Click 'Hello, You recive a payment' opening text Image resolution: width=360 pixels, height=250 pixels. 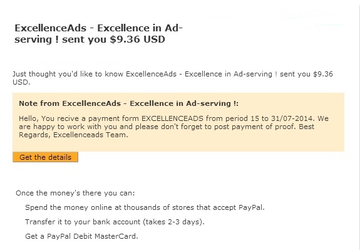pos(70,118)
